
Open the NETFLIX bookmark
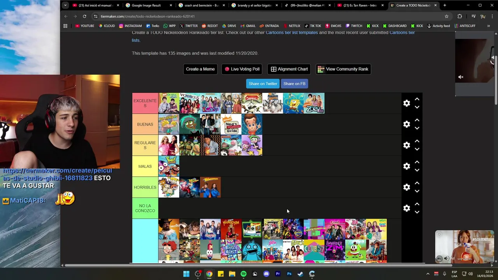292,26
